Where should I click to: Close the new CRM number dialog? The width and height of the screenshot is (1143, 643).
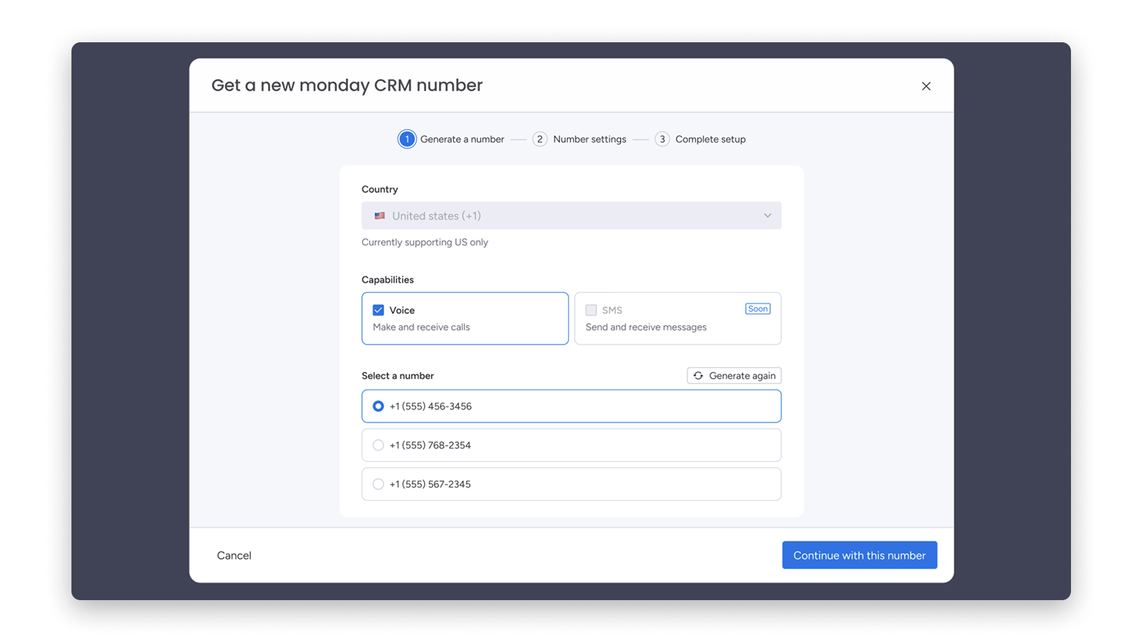926,86
